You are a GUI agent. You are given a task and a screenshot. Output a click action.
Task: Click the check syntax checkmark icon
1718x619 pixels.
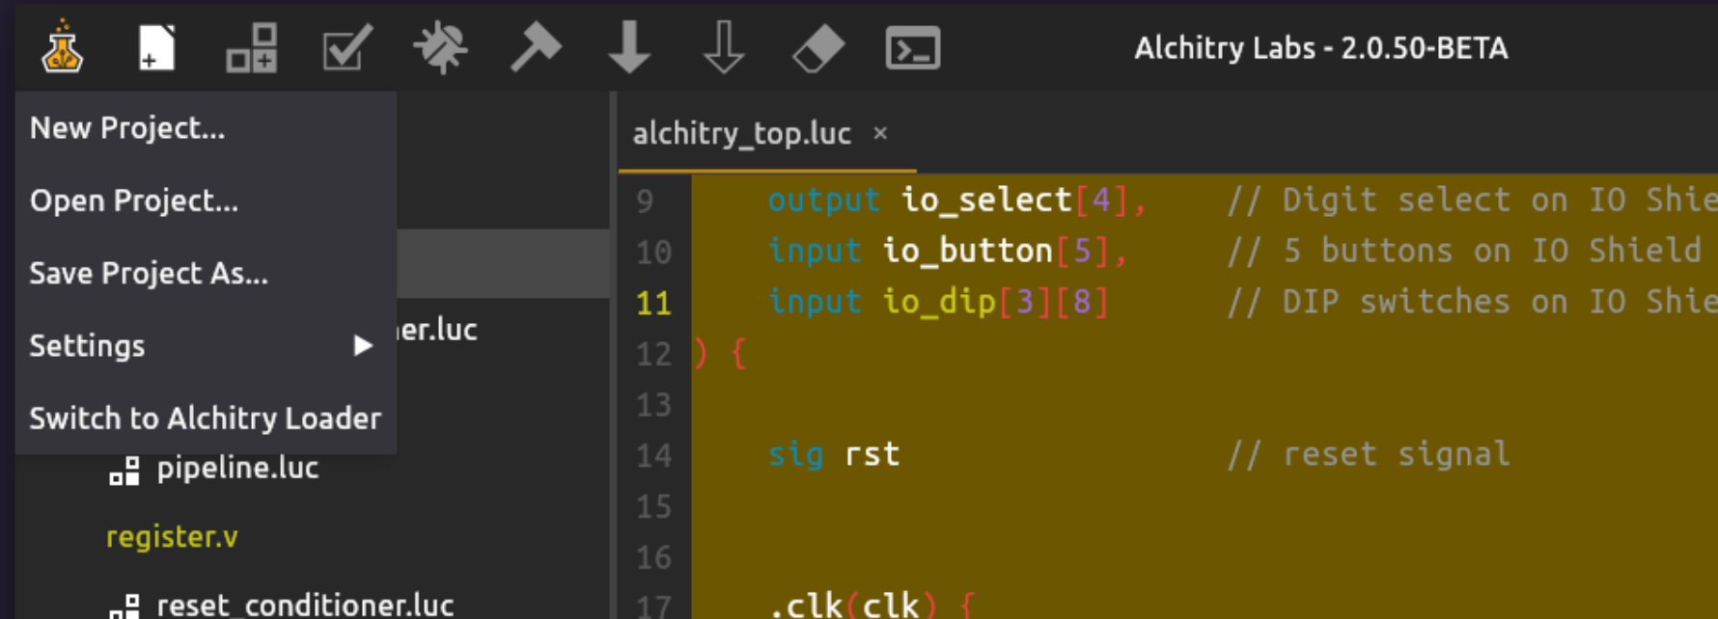(x=346, y=47)
